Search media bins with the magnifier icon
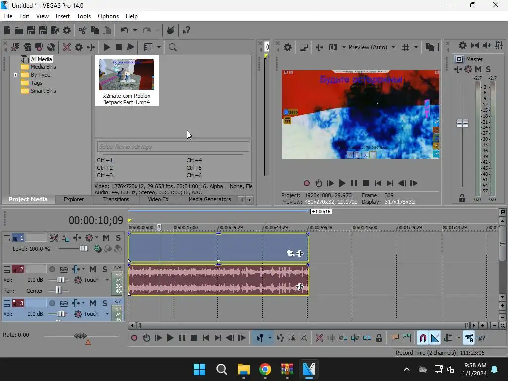Image resolution: width=508 pixels, height=381 pixels. click(172, 47)
